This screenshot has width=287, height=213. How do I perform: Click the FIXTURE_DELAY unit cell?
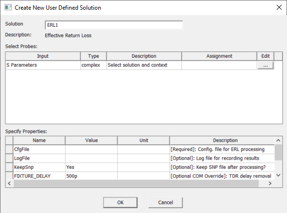click(143, 176)
